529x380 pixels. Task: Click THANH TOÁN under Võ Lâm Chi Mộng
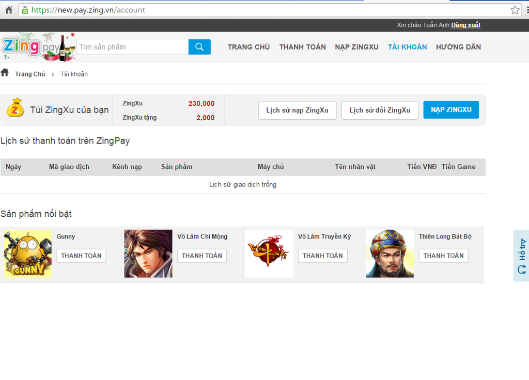tap(202, 256)
